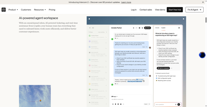
Task: Select the Shelley Mraz conversation
Action: tap(98, 60)
